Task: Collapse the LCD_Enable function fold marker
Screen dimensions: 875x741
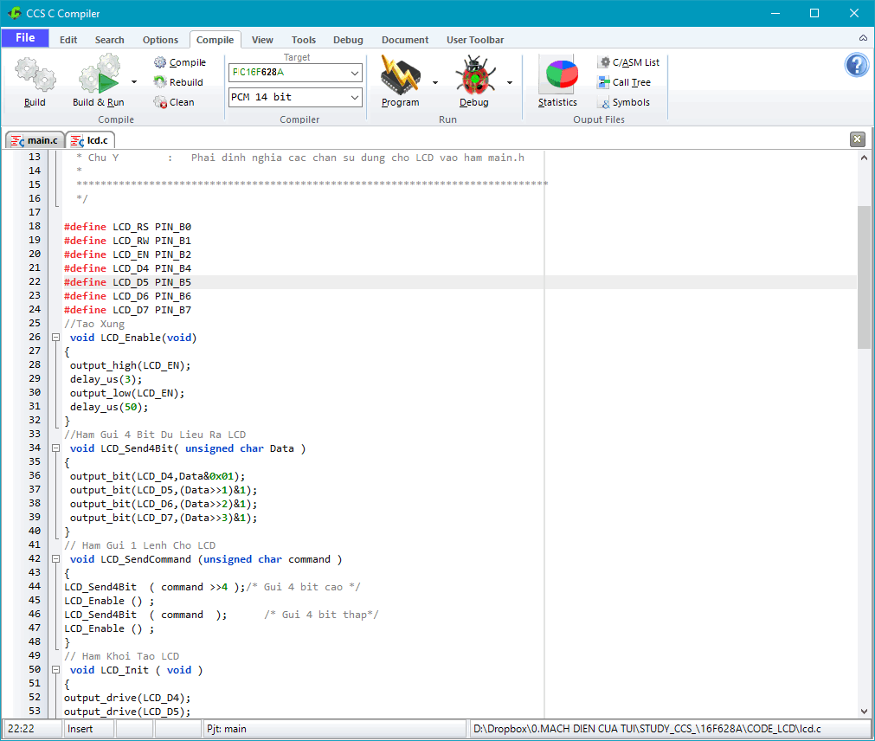Action: [x=55, y=338]
